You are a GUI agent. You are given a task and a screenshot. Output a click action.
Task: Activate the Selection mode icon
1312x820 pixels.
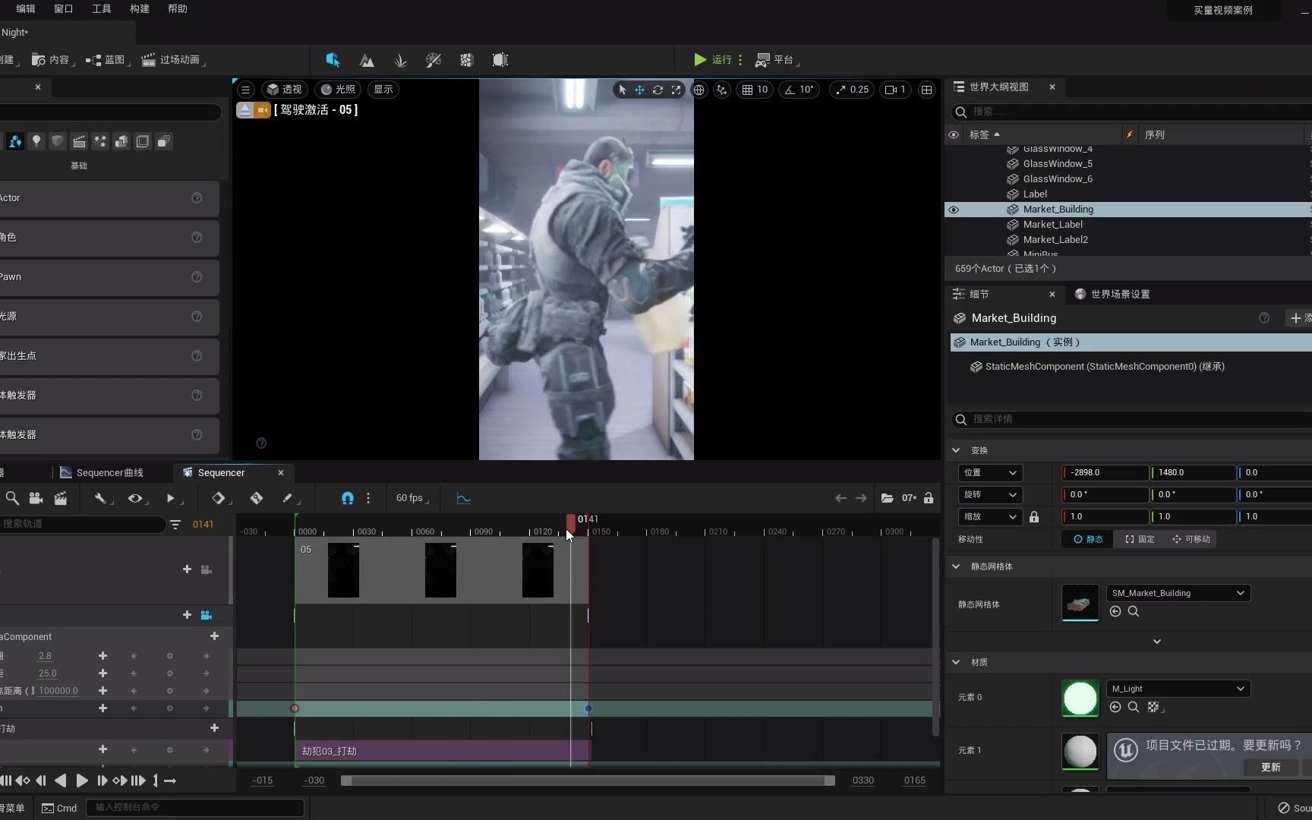click(x=333, y=60)
